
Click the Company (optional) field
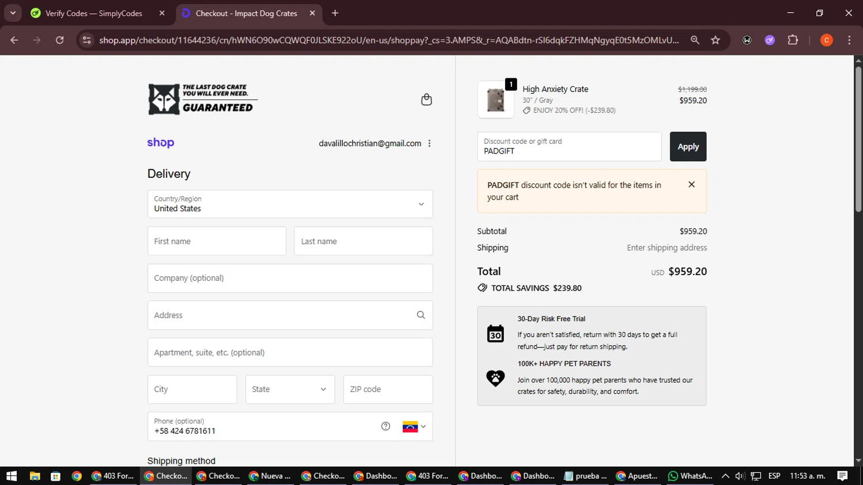(x=290, y=278)
